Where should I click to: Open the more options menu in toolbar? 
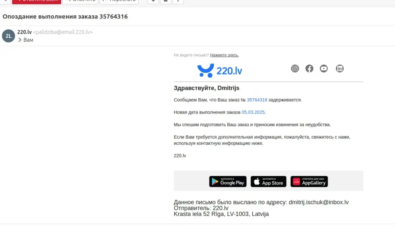pos(178,1)
